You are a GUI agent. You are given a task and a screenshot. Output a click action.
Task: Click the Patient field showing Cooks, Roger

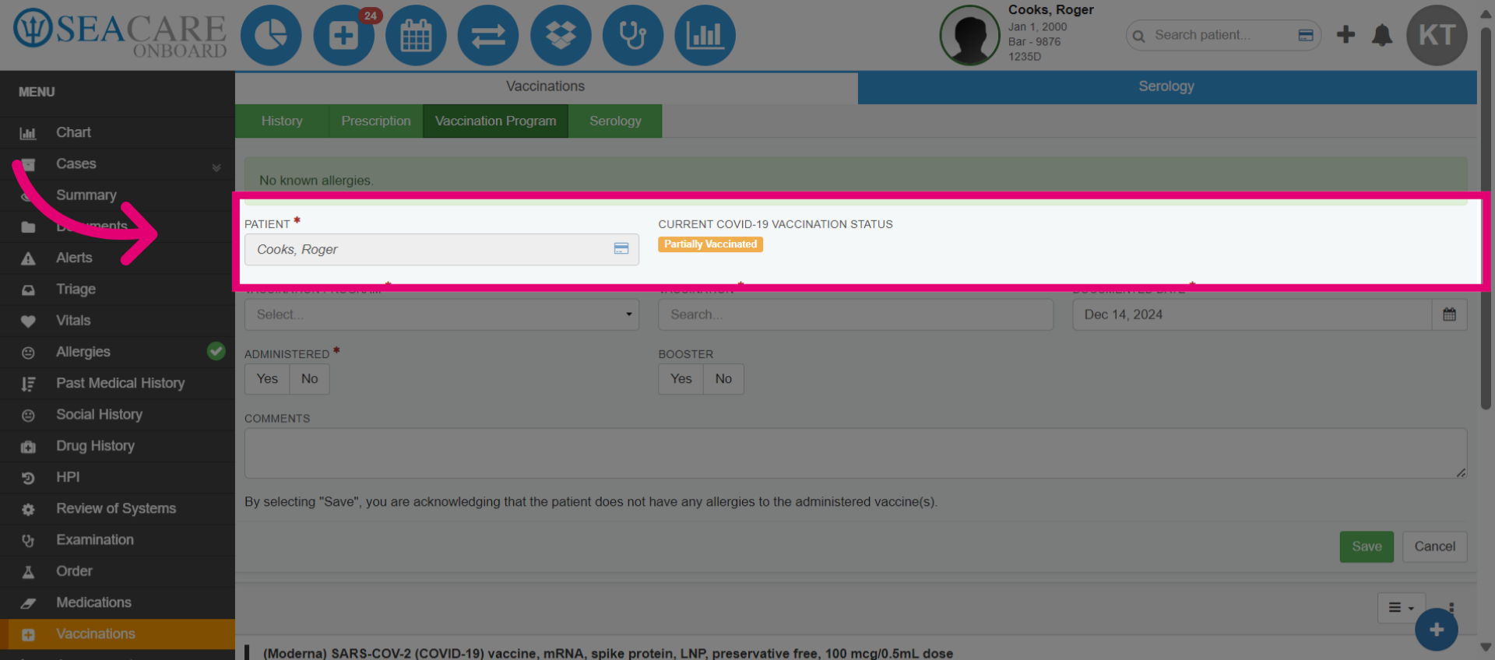[441, 249]
